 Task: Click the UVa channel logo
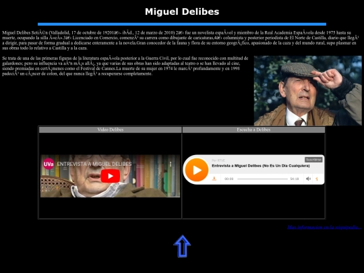[49, 164]
